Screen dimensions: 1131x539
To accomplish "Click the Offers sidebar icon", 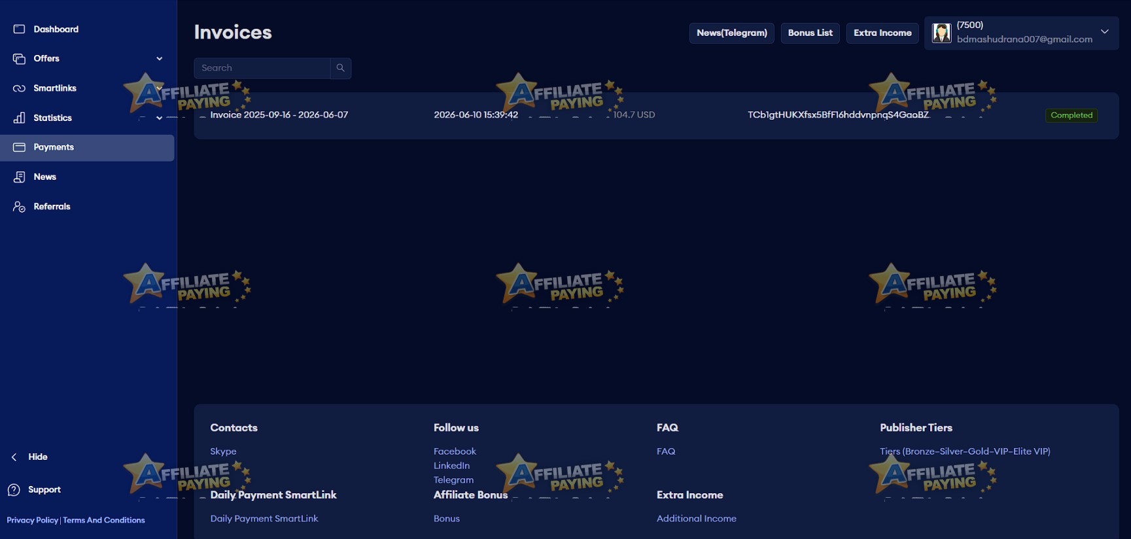I will (x=19, y=59).
